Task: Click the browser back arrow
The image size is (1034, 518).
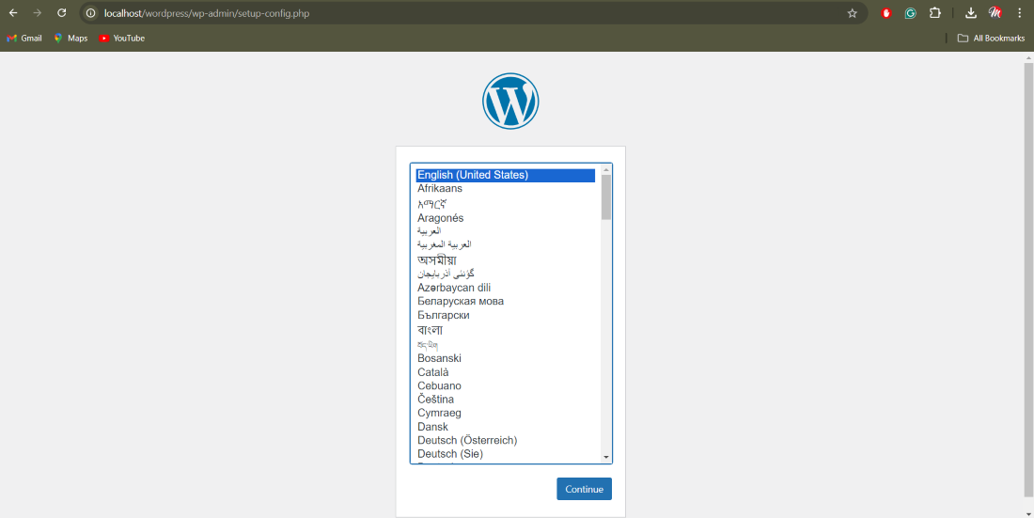Action: (13, 12)
